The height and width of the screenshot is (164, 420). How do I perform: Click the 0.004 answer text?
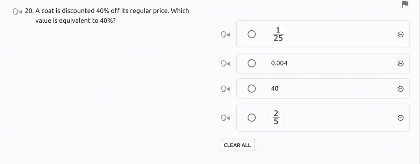[279, 63]
